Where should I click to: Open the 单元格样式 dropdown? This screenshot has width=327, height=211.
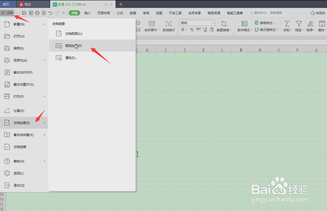(266, 30)
